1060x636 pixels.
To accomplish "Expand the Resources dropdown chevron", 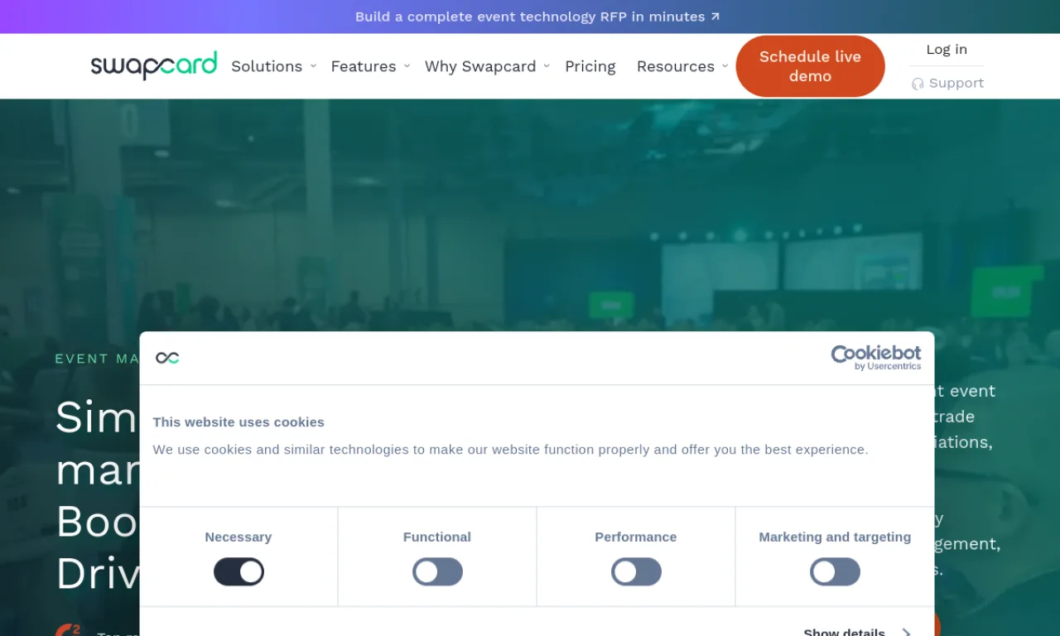I will coord(725,65).
